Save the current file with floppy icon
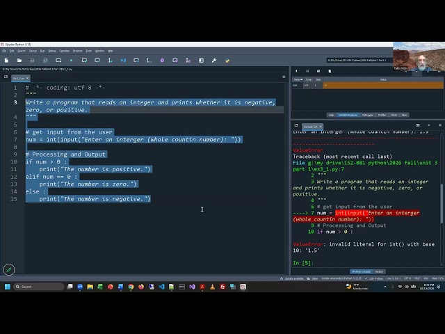 32,61
